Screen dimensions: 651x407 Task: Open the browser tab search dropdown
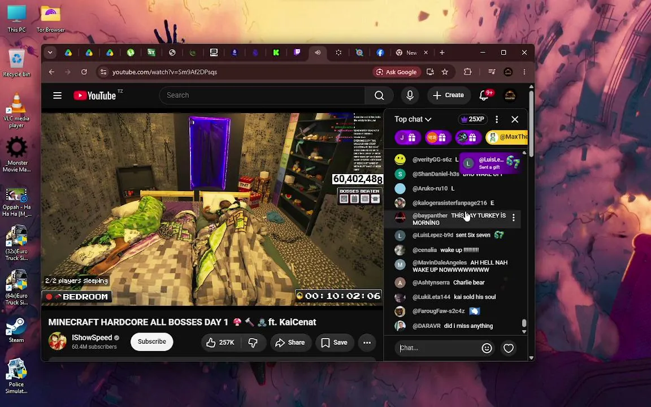(x=50, y=53)
